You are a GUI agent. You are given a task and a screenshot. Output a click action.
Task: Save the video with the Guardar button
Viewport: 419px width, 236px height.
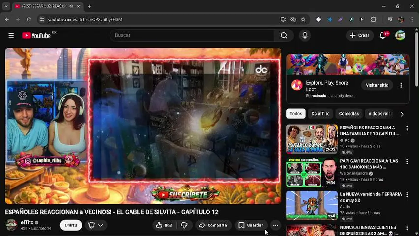pyautogui.click(x=251, y=225)
